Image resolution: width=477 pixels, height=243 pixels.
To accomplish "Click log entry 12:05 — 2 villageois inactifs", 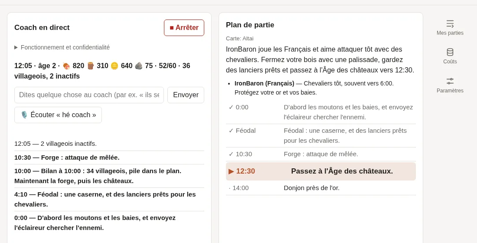I will [109, 144].
